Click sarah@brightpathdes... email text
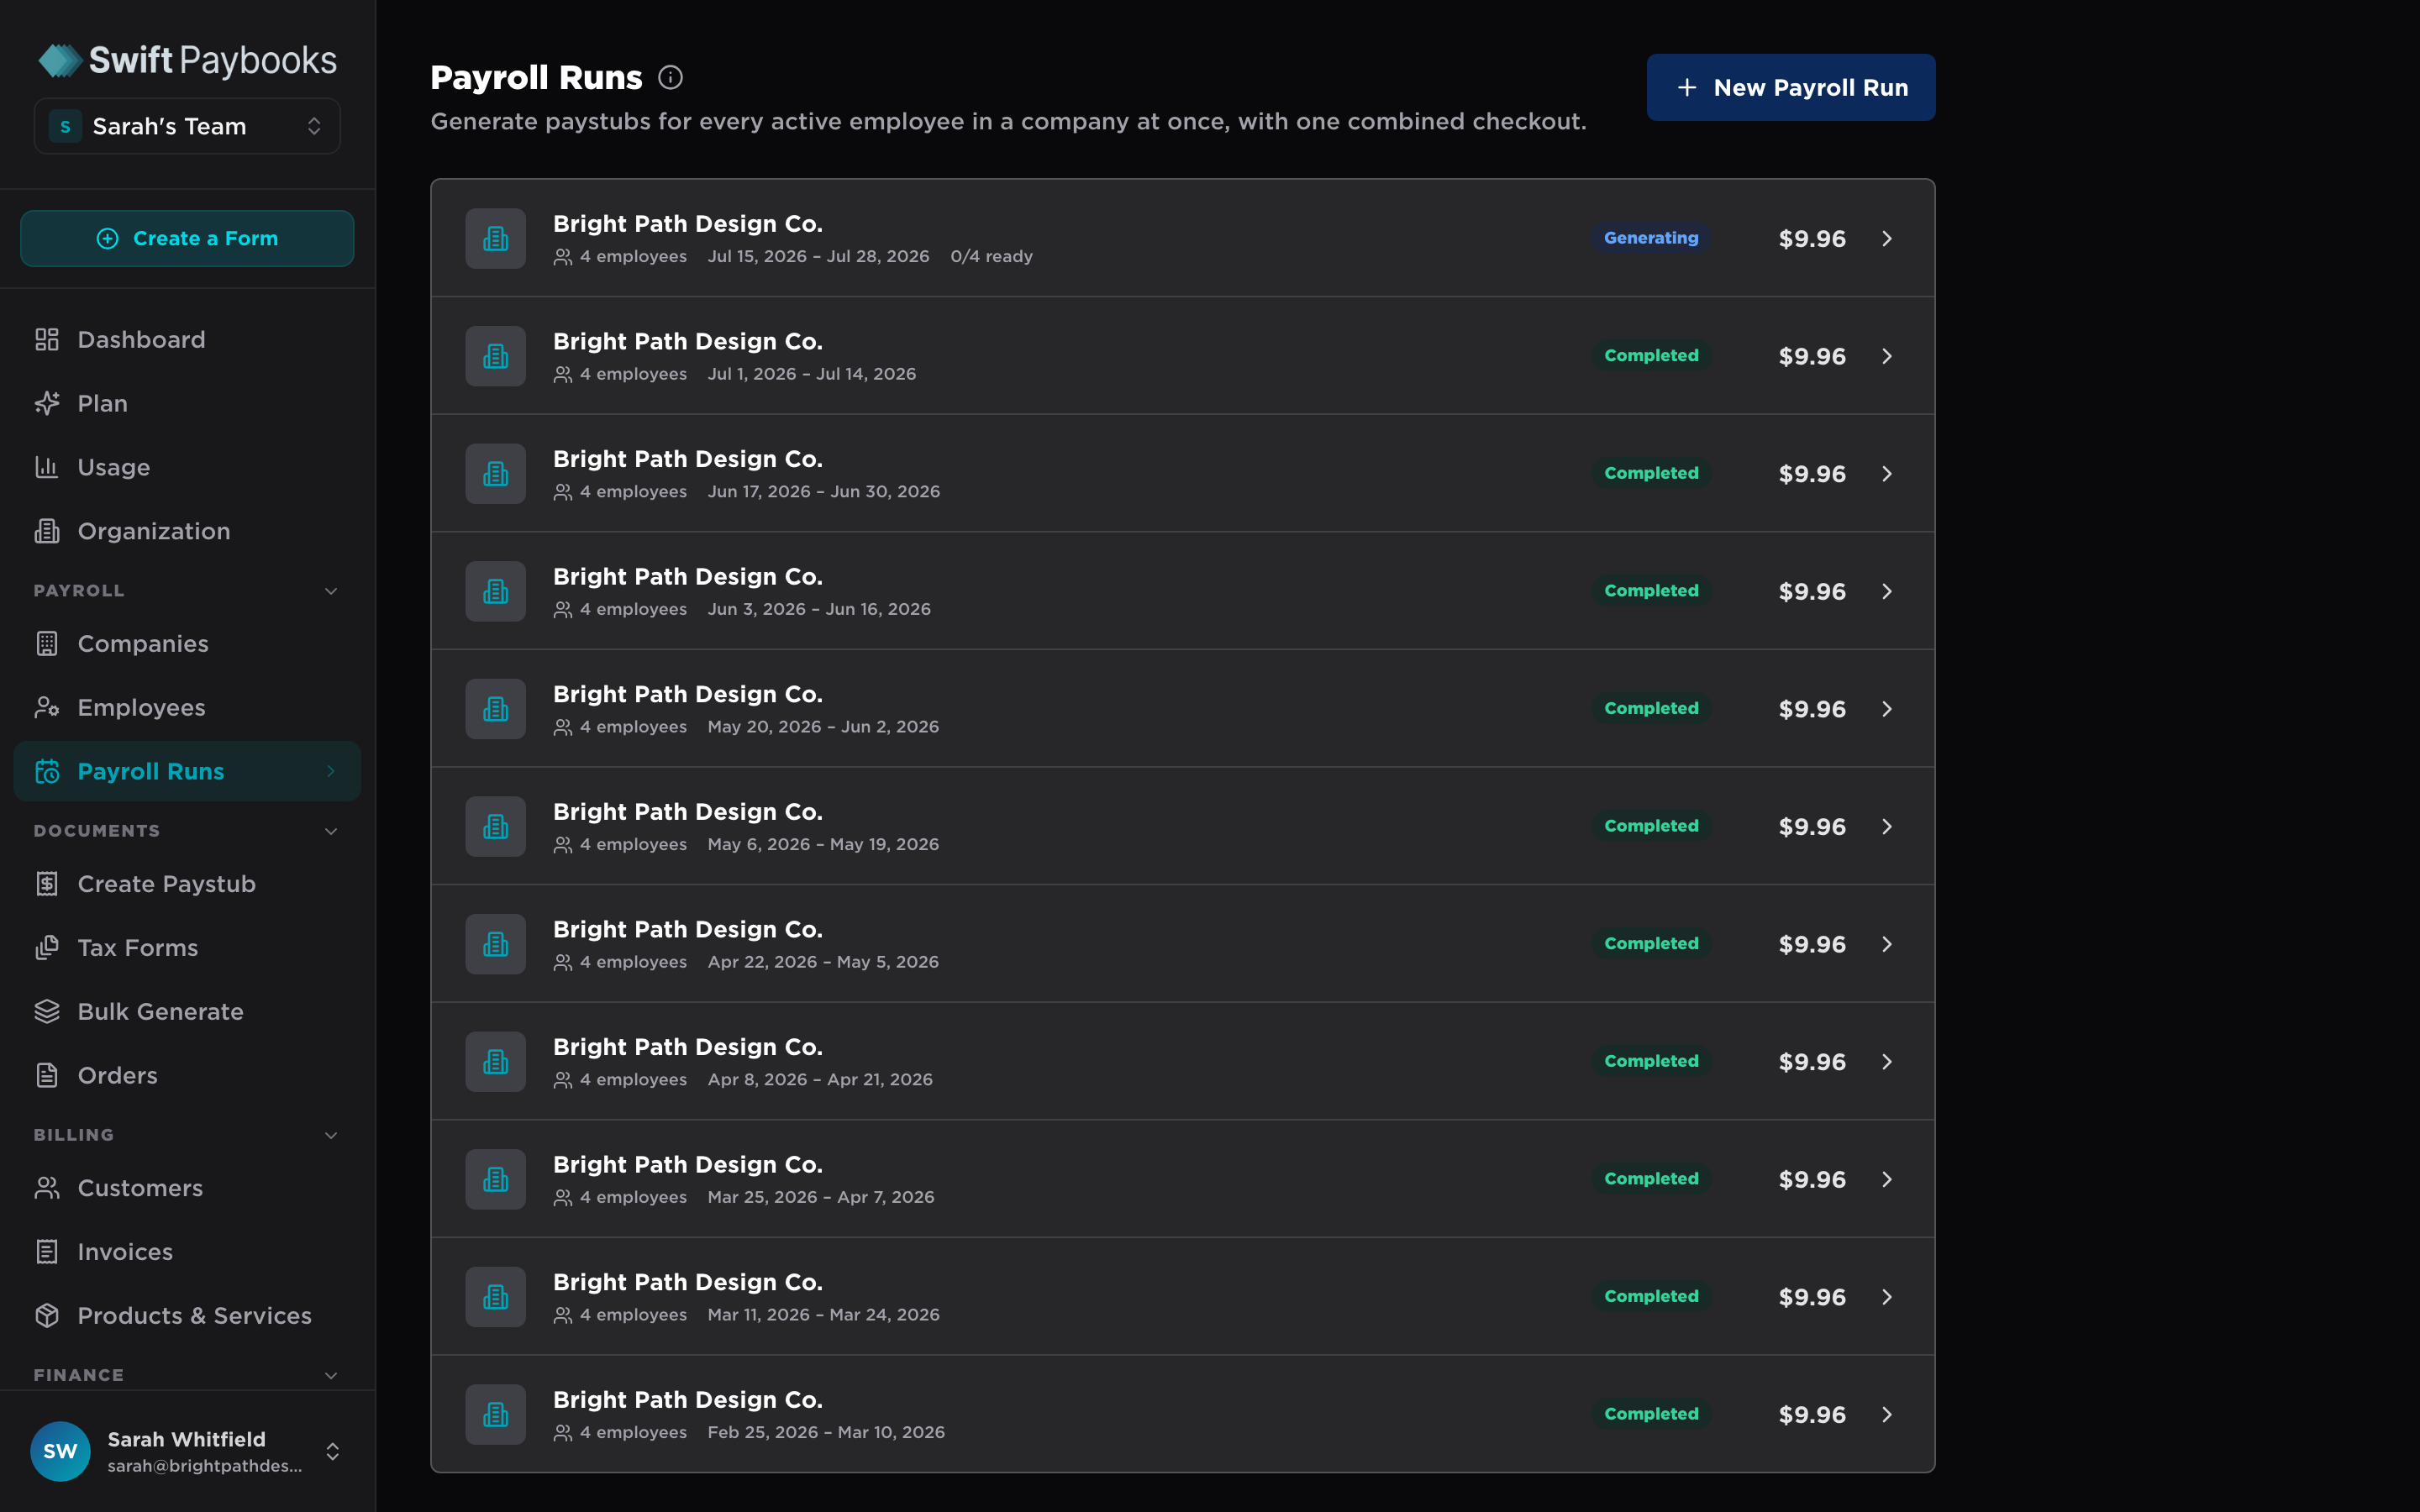 (205, 1466)
